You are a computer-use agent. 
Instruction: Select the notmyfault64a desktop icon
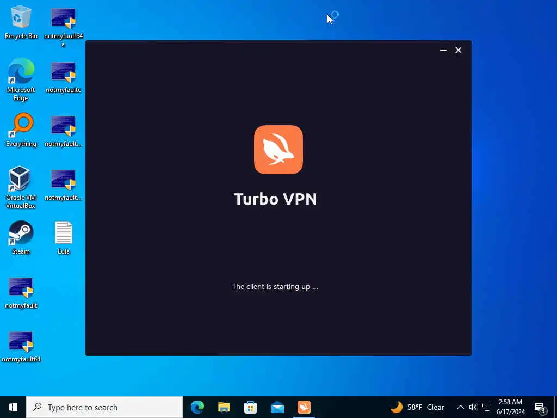pos(63,27)
